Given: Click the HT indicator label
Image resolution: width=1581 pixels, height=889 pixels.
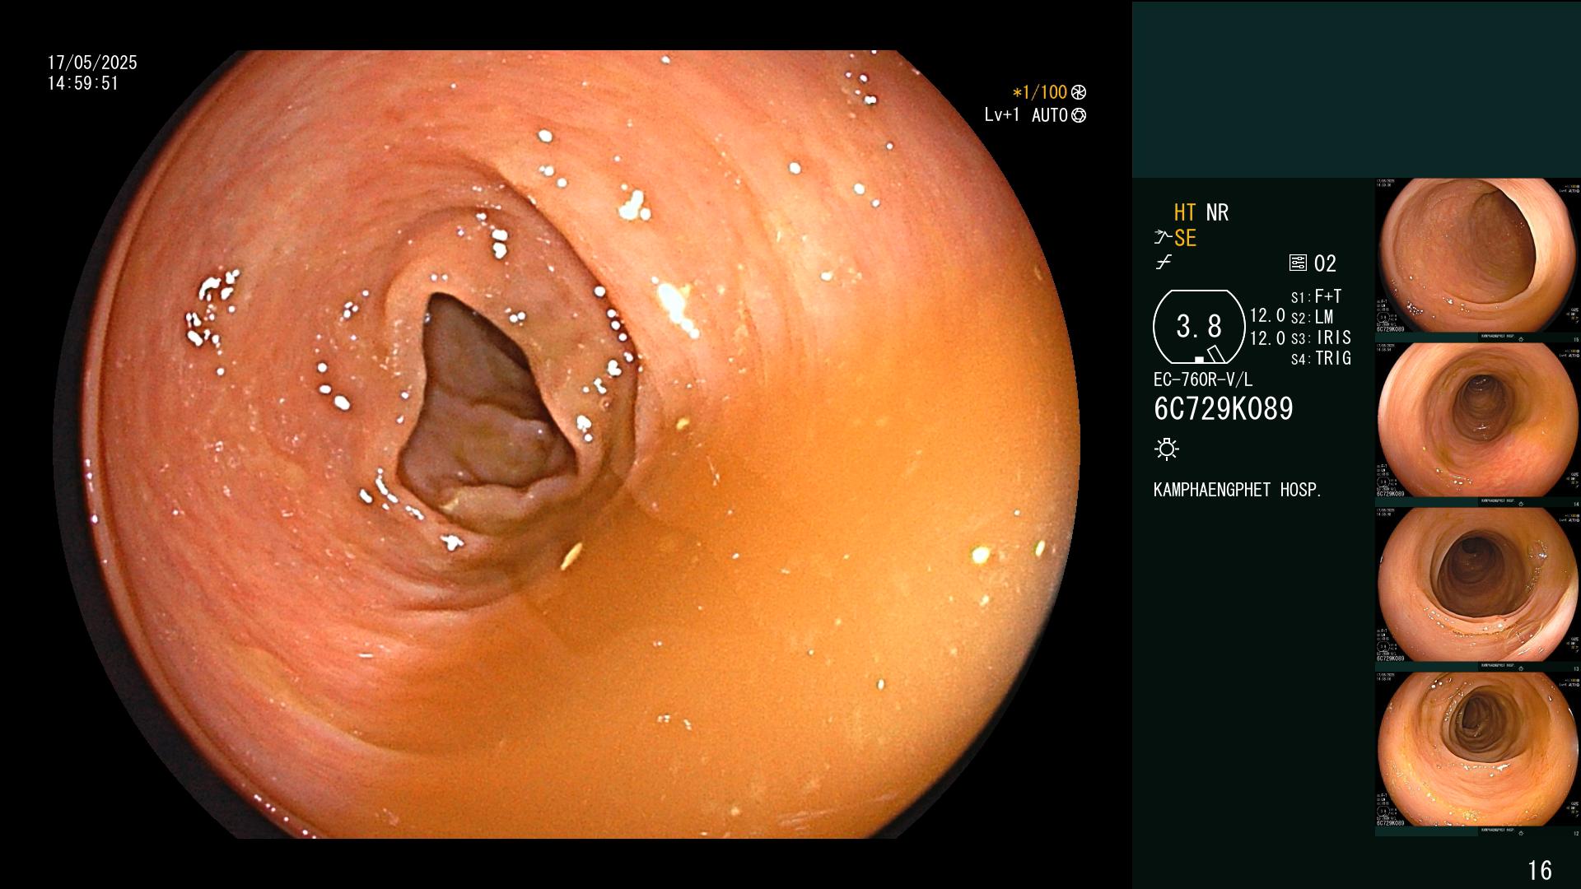Looking at the screenshot, I should [x=1185, y=212].
